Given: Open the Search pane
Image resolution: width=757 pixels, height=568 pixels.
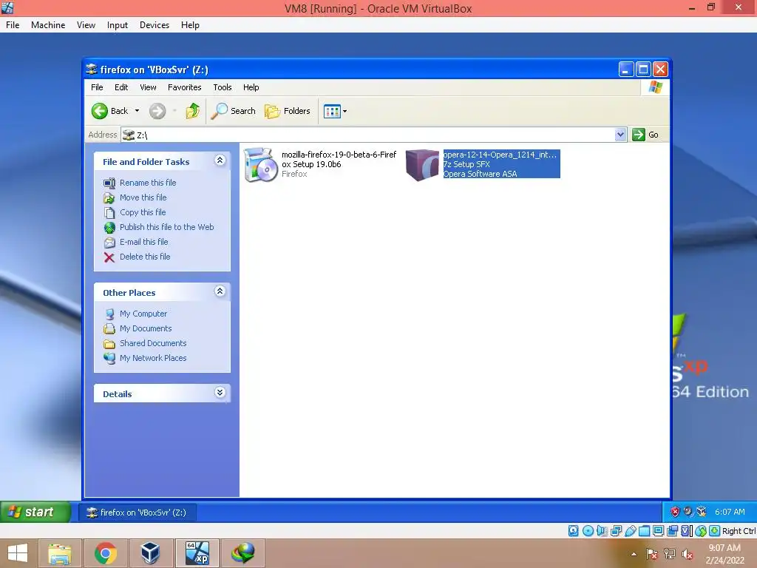Looking at the screenshot, I should coord(233,111).
